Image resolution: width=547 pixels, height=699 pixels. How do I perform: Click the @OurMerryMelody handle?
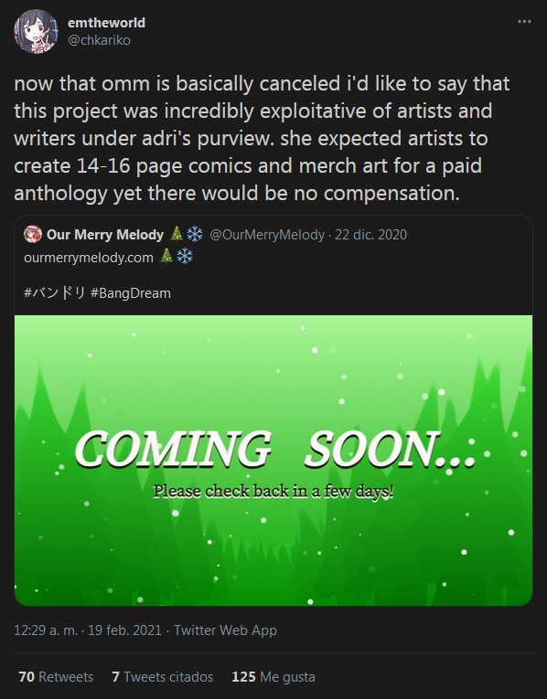click(267, 235)
